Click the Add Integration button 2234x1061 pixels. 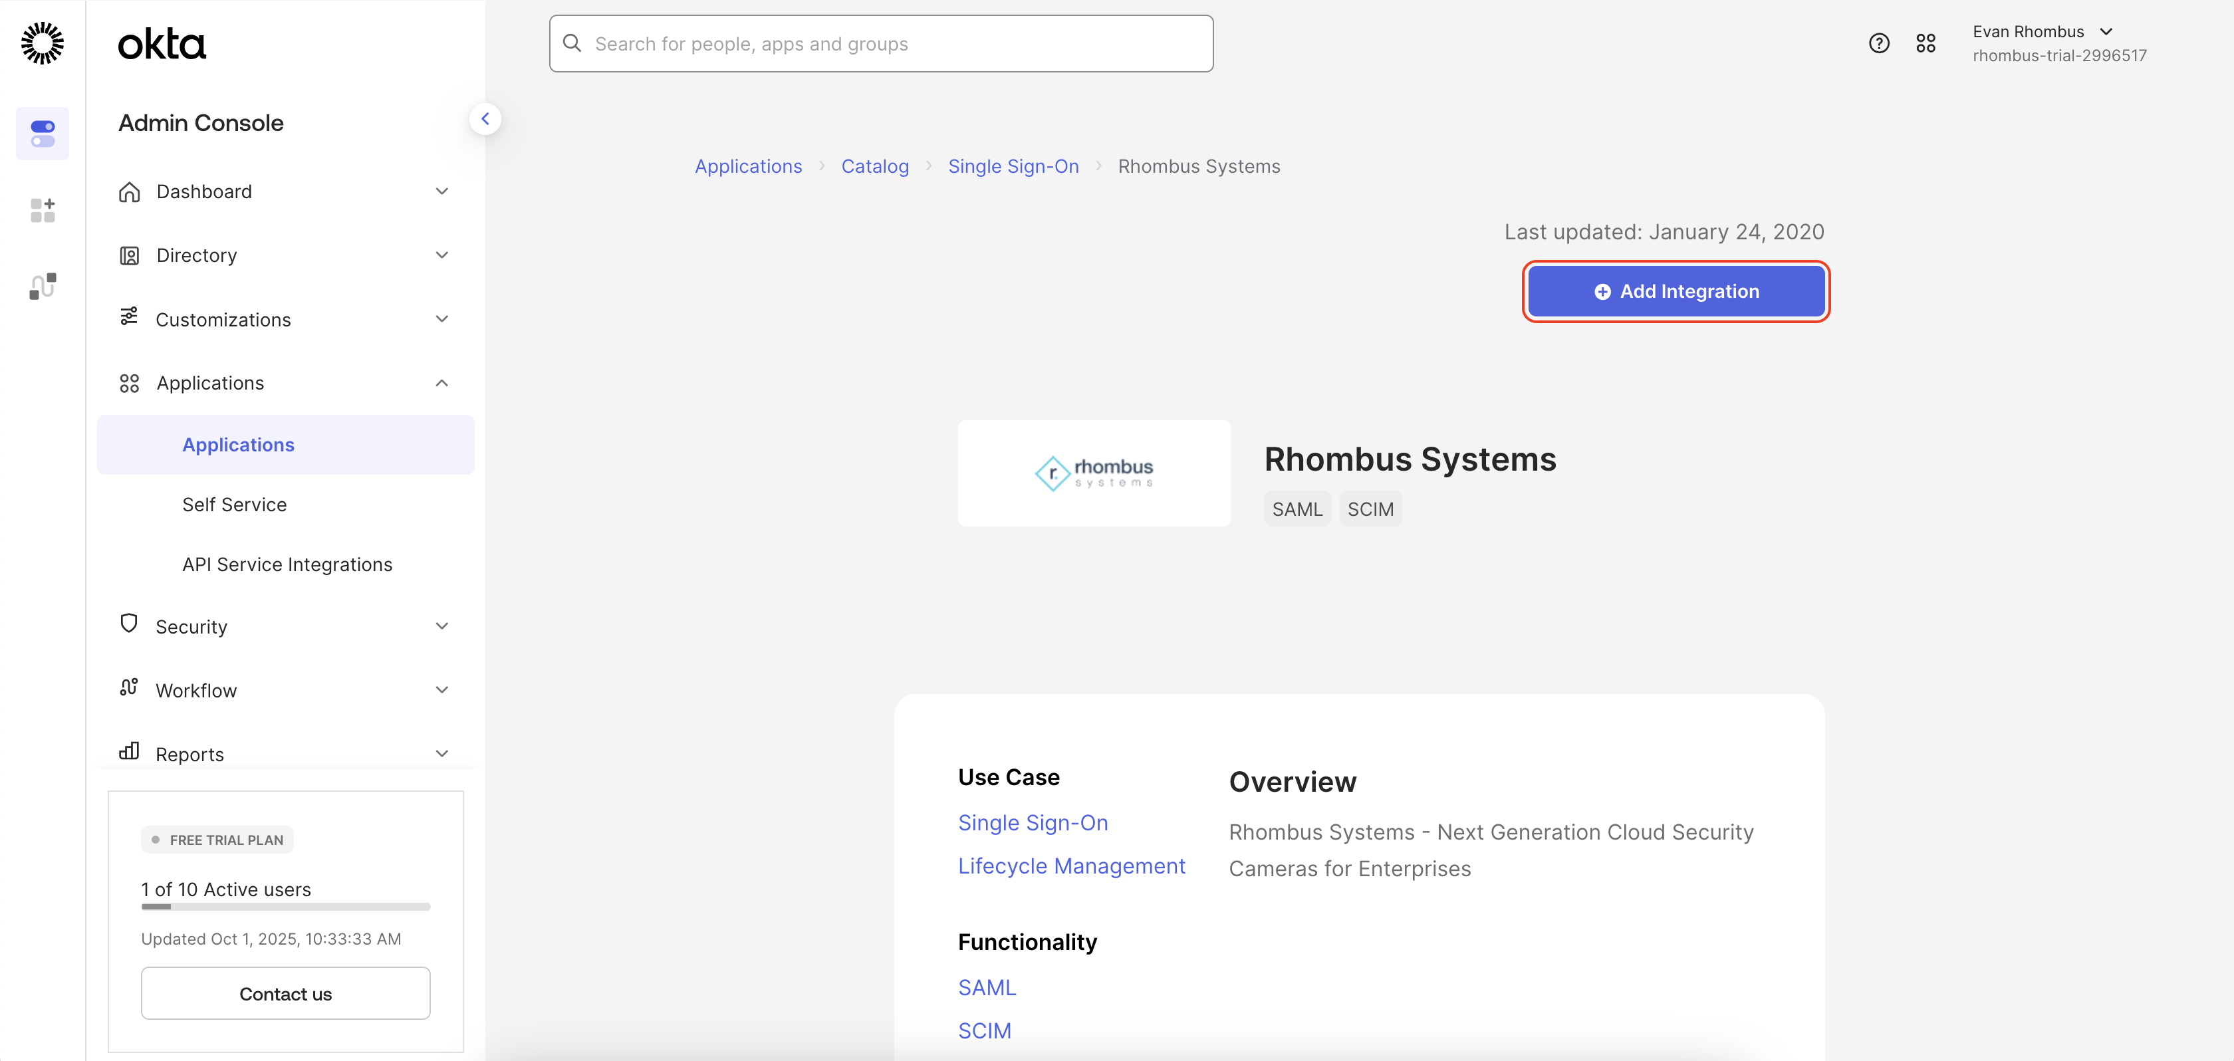pos(1675,292)
